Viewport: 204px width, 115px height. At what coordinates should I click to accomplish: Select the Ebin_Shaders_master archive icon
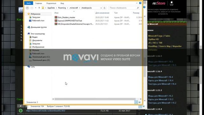[x=56, y=17]
